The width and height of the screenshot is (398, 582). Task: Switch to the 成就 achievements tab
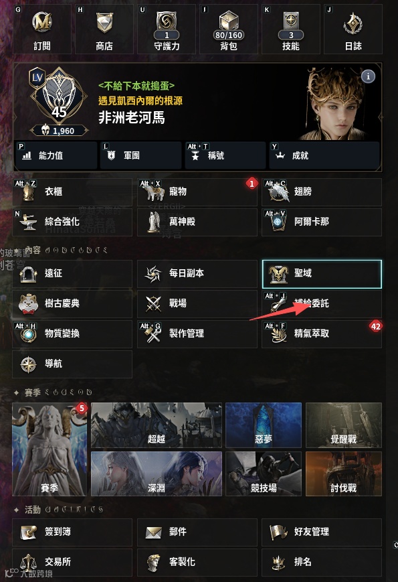pyautogui.click(x=324, y=155)
